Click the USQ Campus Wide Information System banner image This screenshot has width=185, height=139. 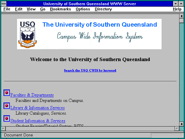pos(89,34)
